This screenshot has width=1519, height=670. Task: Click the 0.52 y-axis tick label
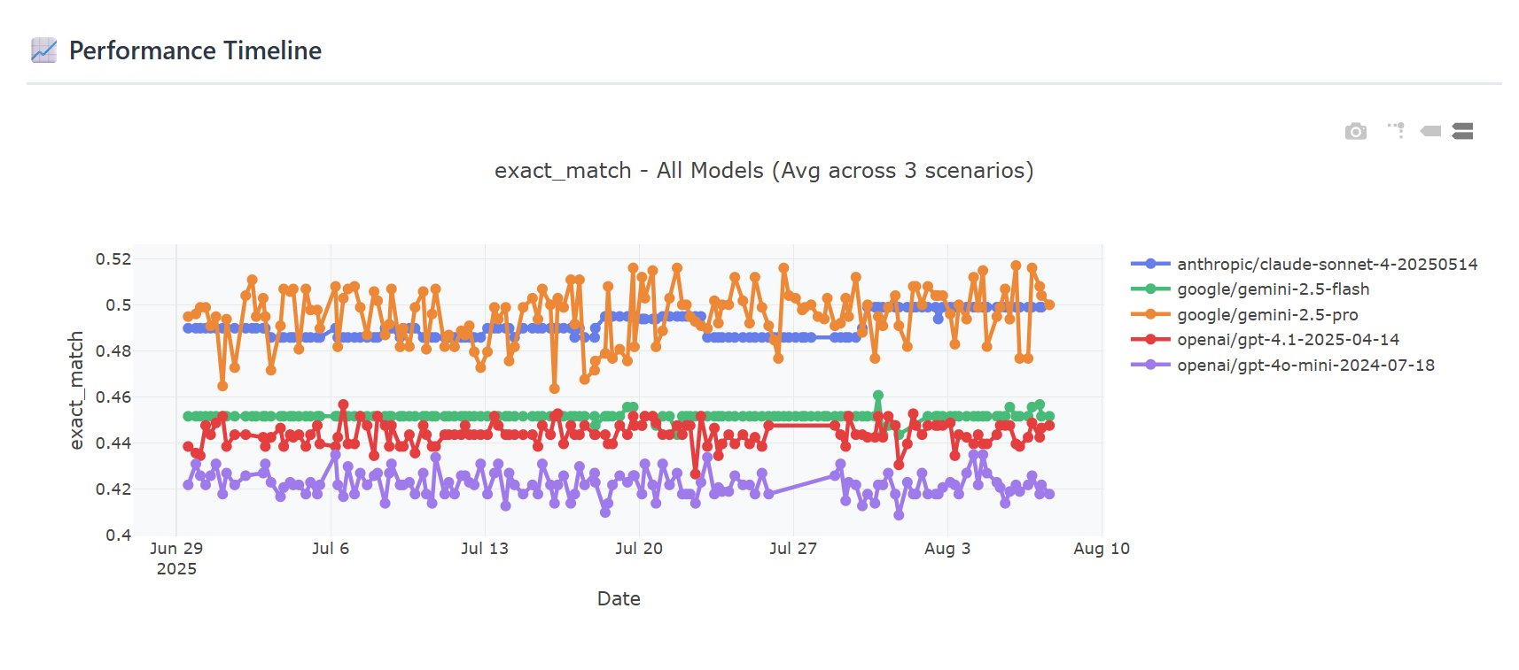113,259
